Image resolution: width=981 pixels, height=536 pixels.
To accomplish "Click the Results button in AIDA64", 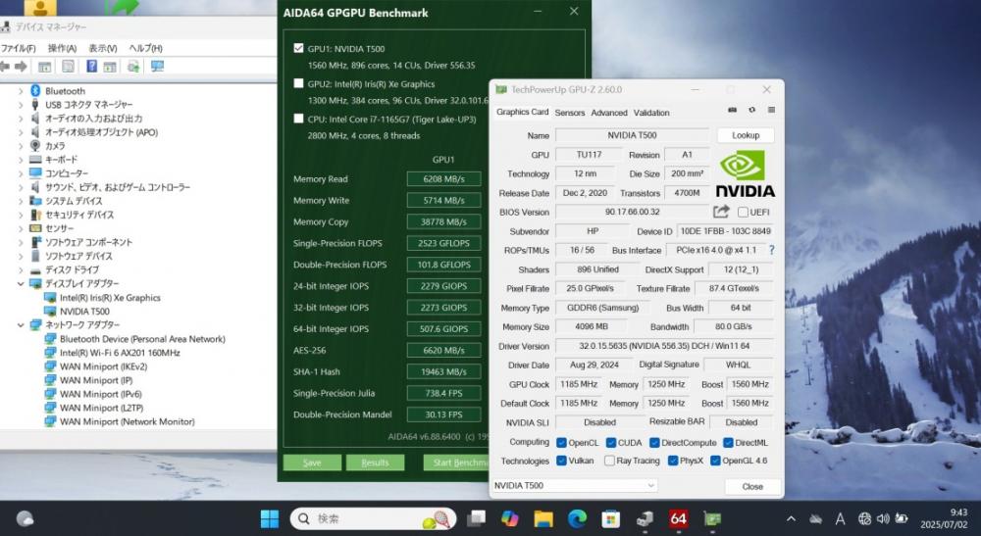I will click(x=375, y=463).
